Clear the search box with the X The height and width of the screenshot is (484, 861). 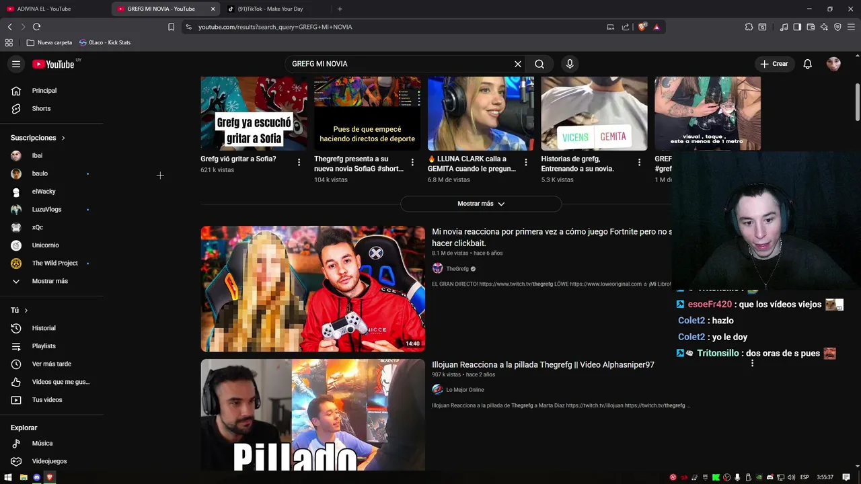[518, 64]
